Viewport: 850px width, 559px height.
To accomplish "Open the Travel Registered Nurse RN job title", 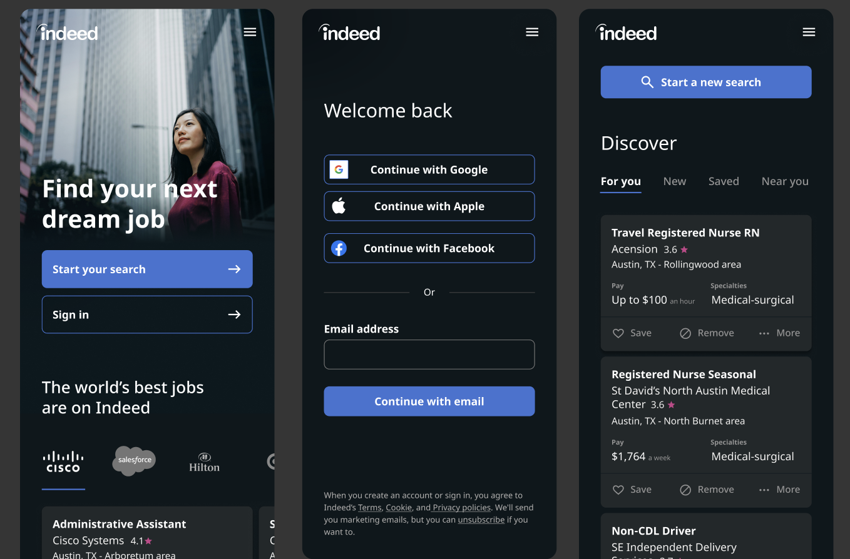I will pyautogui.click(x=685, y=233).
